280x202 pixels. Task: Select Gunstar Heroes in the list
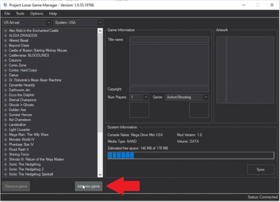point(20,115)
